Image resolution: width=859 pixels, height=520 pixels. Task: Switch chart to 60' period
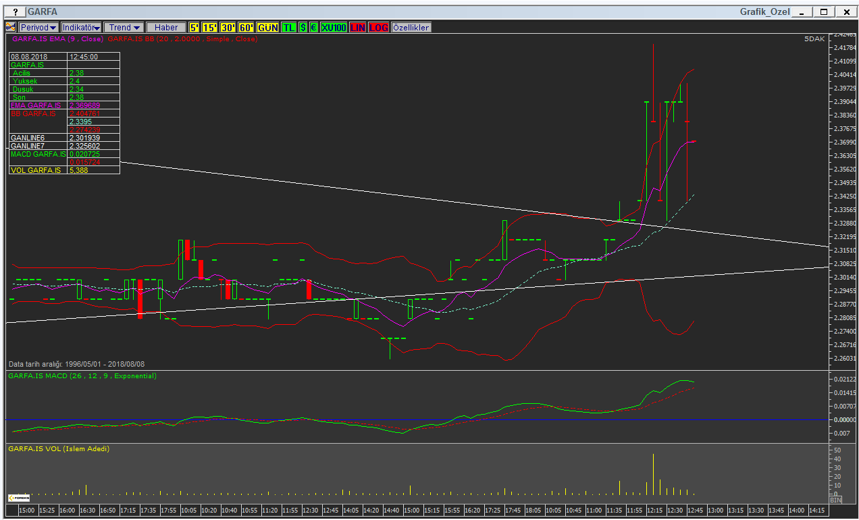(246, 27)
